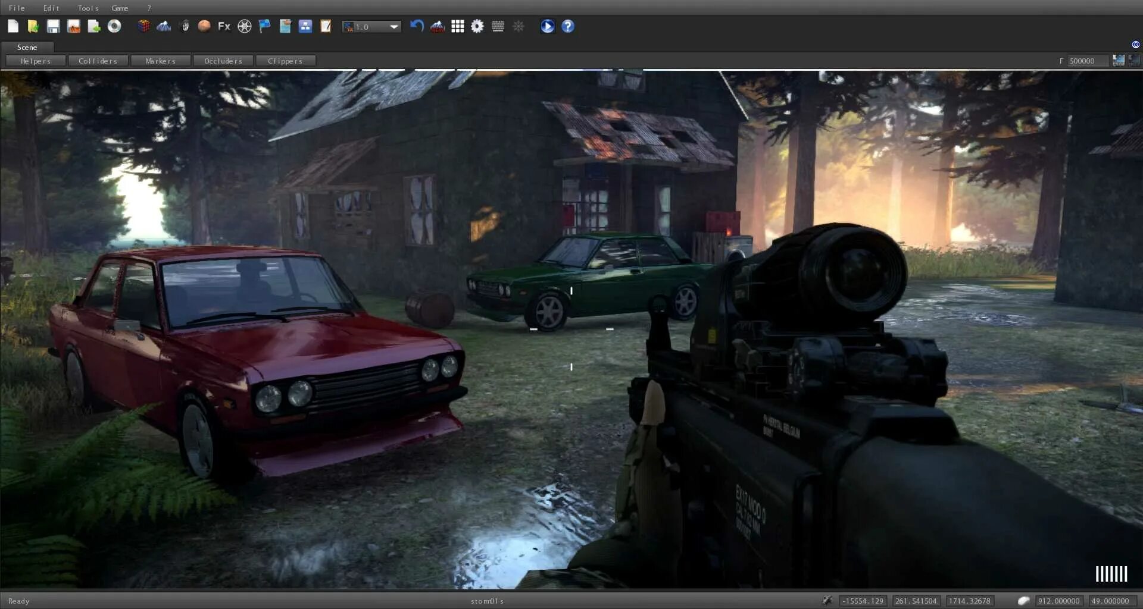Click the white grid icon

(458, 26)
